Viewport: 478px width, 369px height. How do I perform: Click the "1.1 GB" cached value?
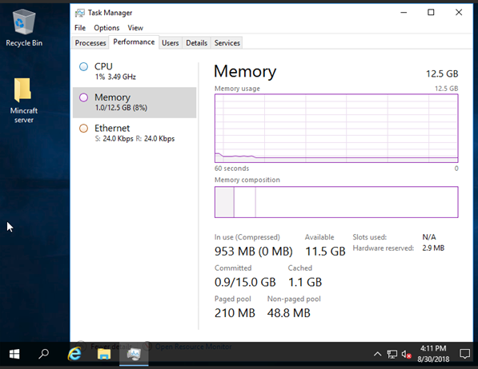(x=305, y=282)
